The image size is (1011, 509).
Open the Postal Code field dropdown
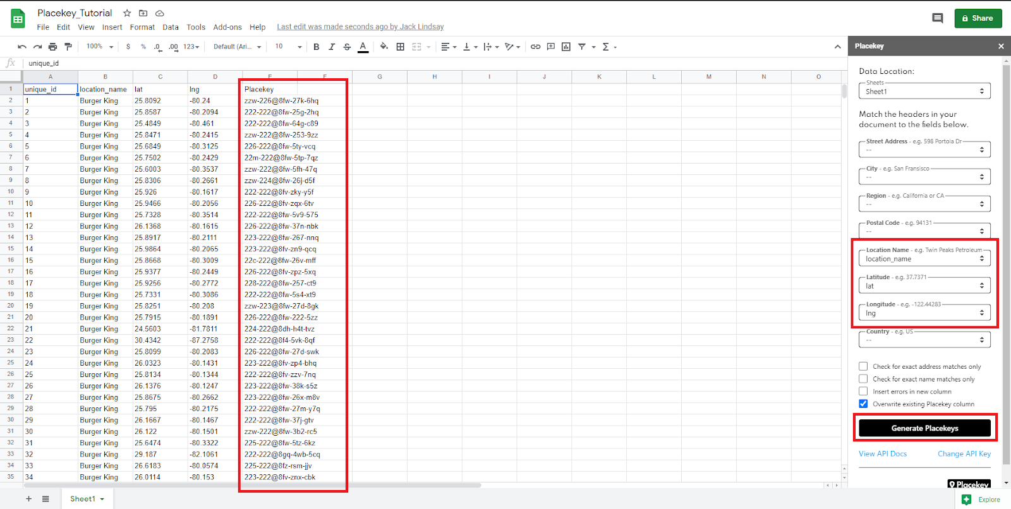pos(924,230)
